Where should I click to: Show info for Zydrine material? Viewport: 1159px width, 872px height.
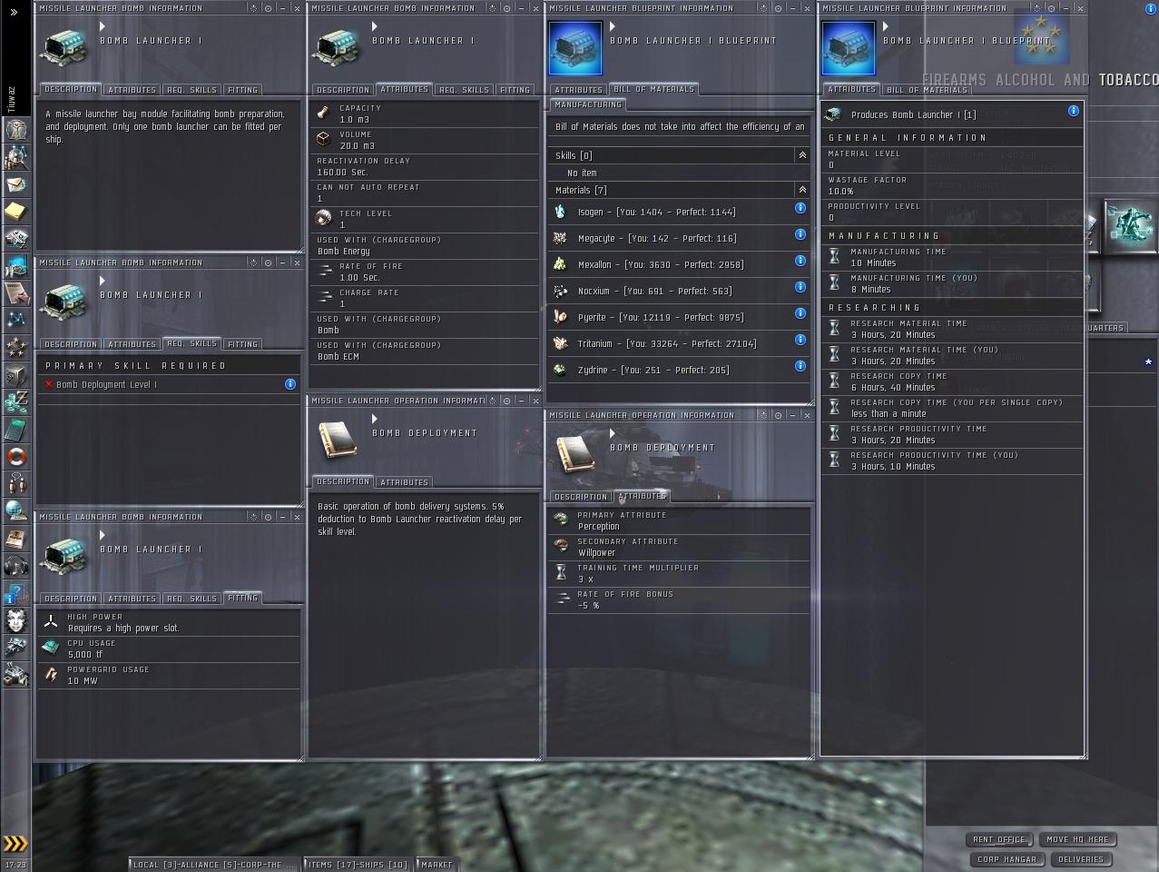click(x=800, y=366)
